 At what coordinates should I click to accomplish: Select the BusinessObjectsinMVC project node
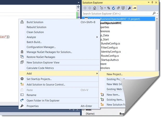[x=111, y=23]
